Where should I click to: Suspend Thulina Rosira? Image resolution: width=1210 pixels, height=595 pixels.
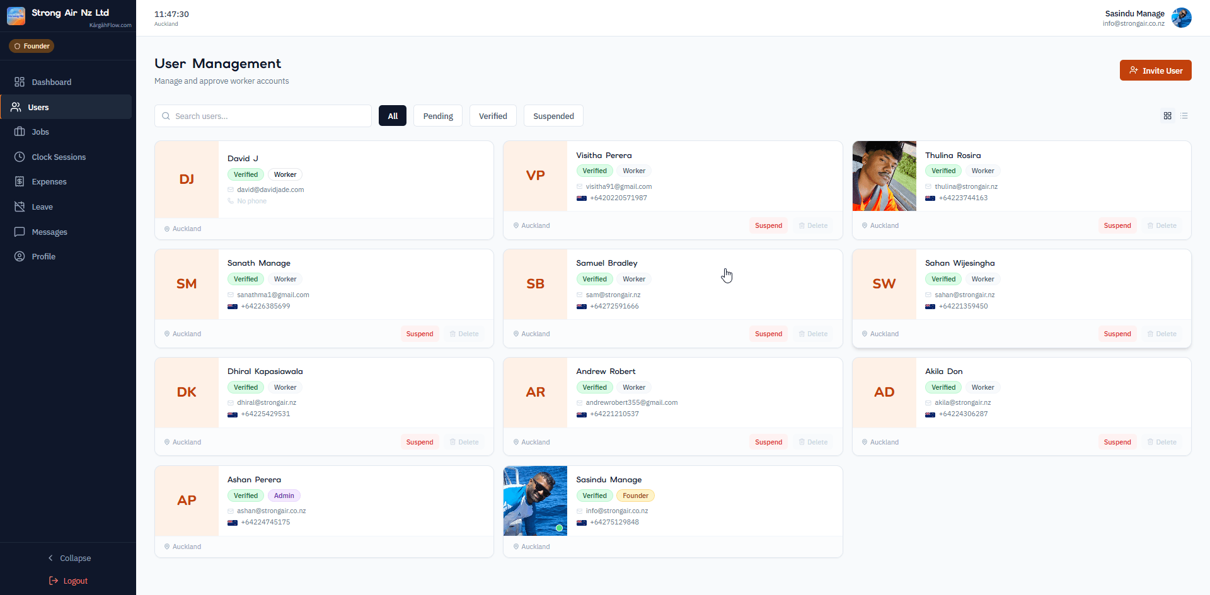pos(1117,225)
